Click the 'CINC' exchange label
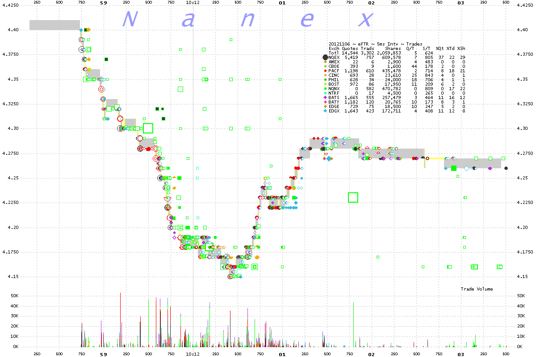The height and width of the screenshot is (357, 536). tap(334, 75)
